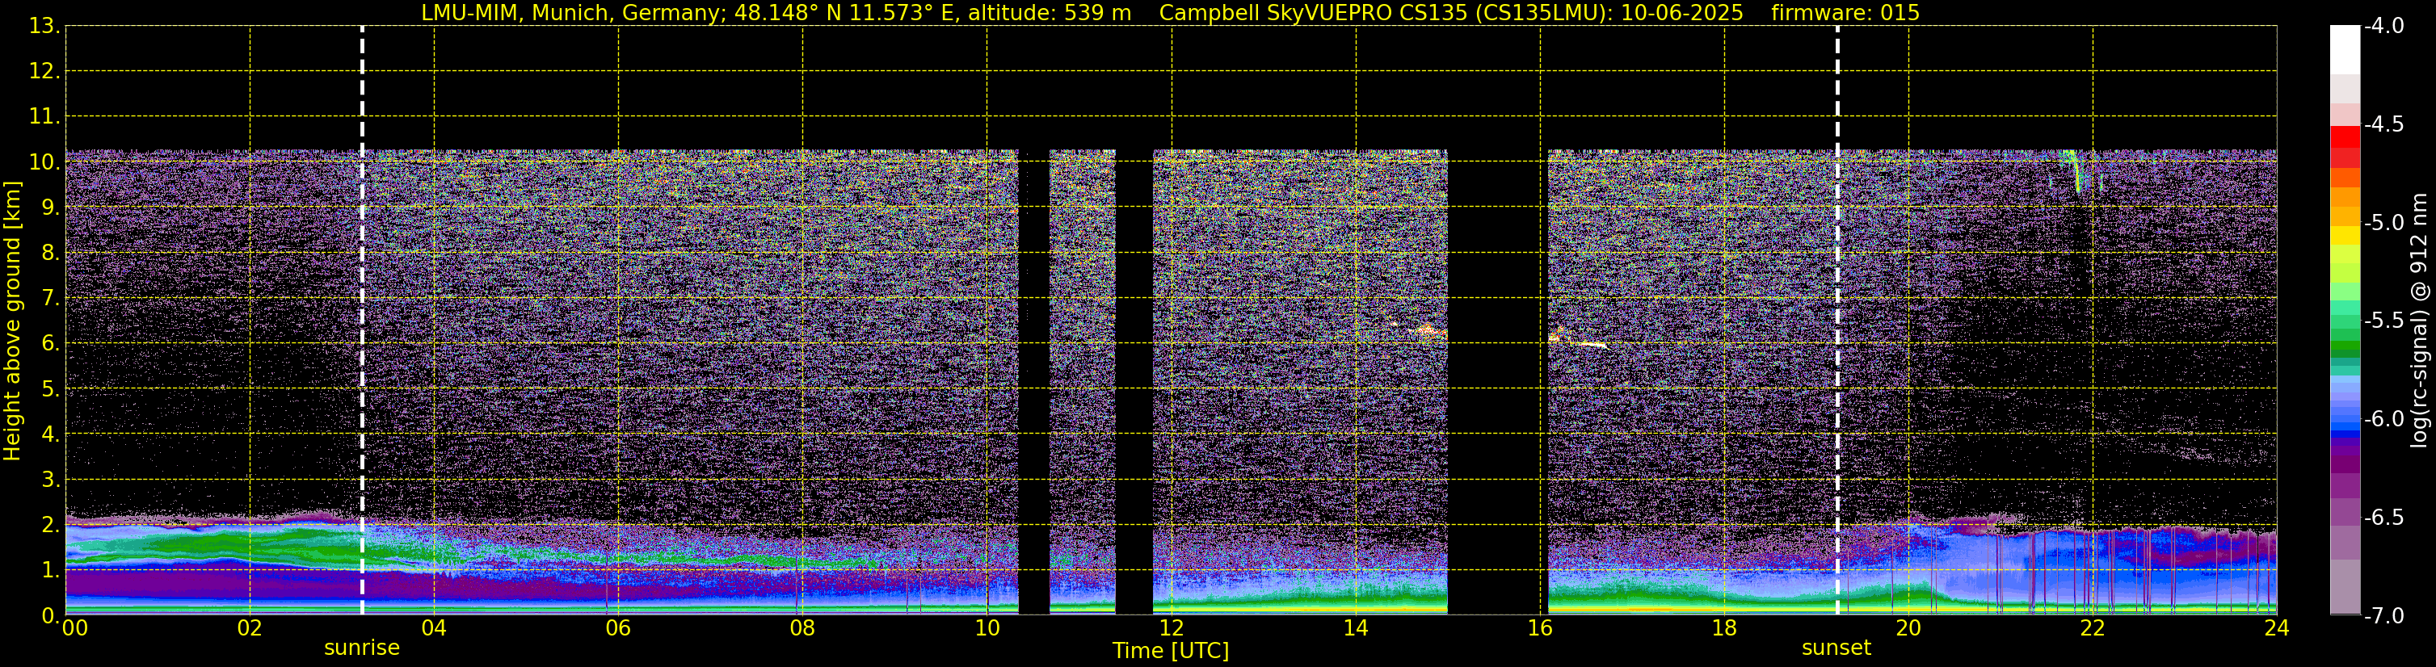Click the white cloud streak near 6 km after 16 UTC
The image size is (2436, 667).
pos(1592,345)
